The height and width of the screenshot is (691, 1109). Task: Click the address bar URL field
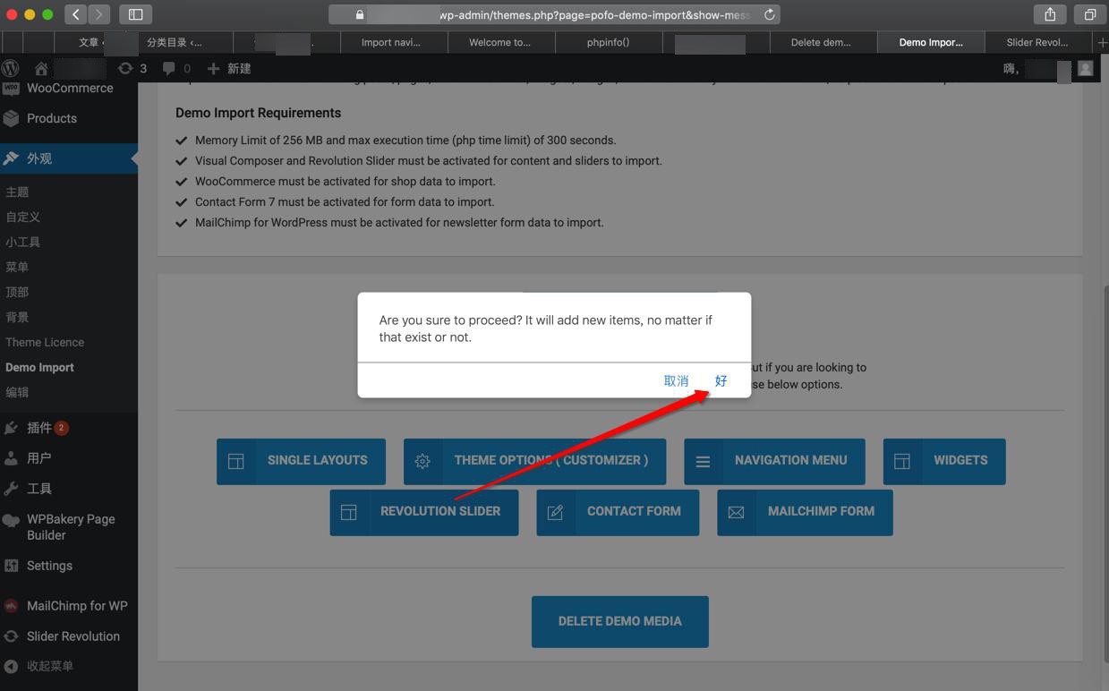[555, 14]
